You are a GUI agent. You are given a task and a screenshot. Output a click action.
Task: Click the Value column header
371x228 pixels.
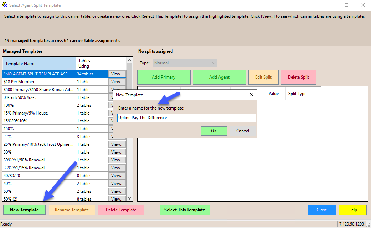point(276,94)
